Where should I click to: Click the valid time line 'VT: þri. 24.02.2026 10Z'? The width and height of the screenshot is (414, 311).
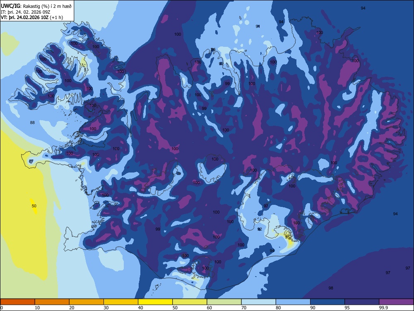click(26, 17)
